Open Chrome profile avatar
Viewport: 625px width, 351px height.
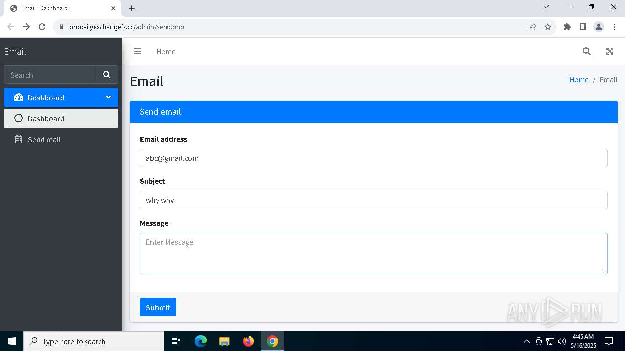(599, 27)
